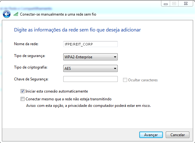Click the 'Chave de Segurança' input box
Viewport: 195px width, 143px height.
(x=90, y=79)
